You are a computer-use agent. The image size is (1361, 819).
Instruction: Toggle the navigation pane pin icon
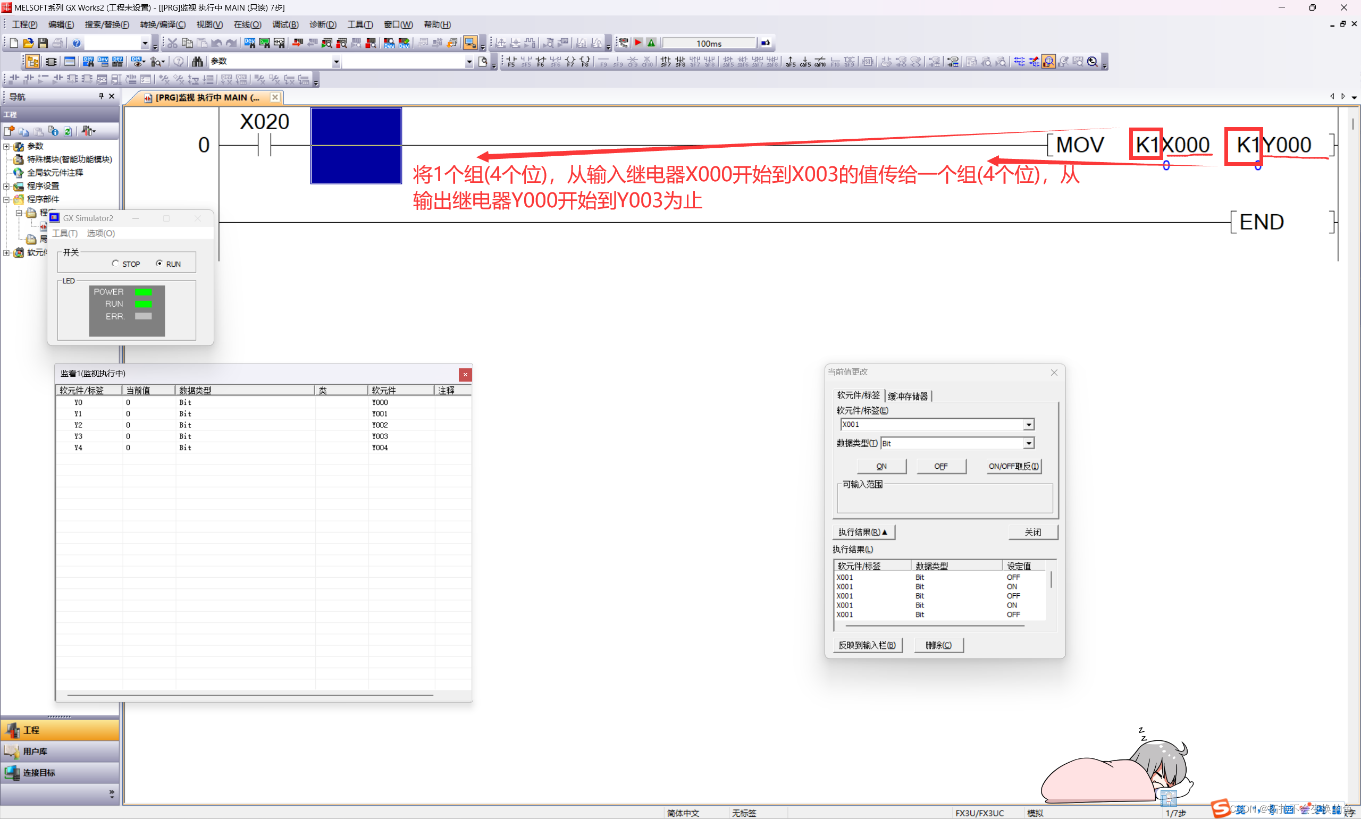pos(101,97)
